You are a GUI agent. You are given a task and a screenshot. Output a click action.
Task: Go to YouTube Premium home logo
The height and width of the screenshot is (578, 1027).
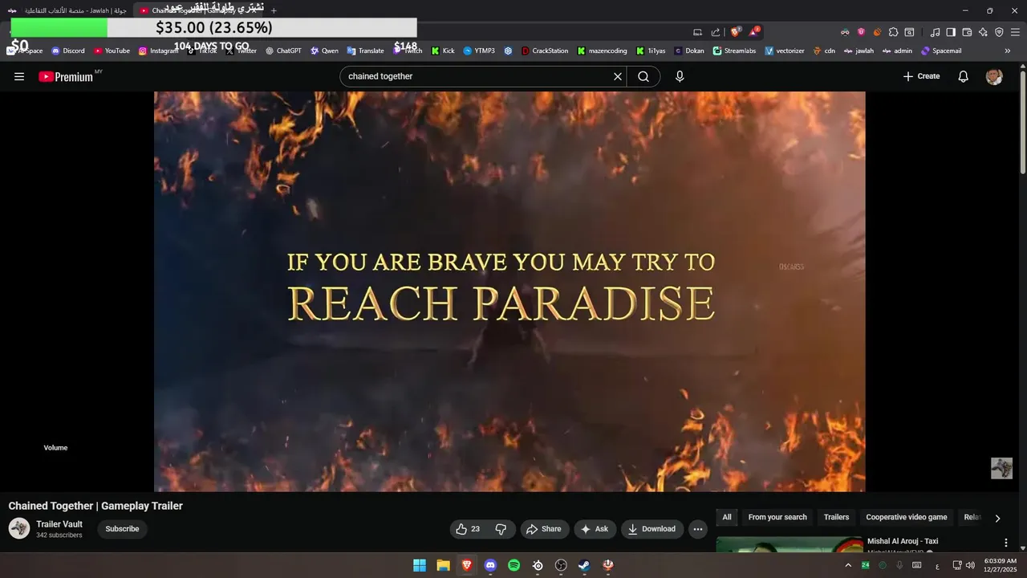click(x=66, y=76)
